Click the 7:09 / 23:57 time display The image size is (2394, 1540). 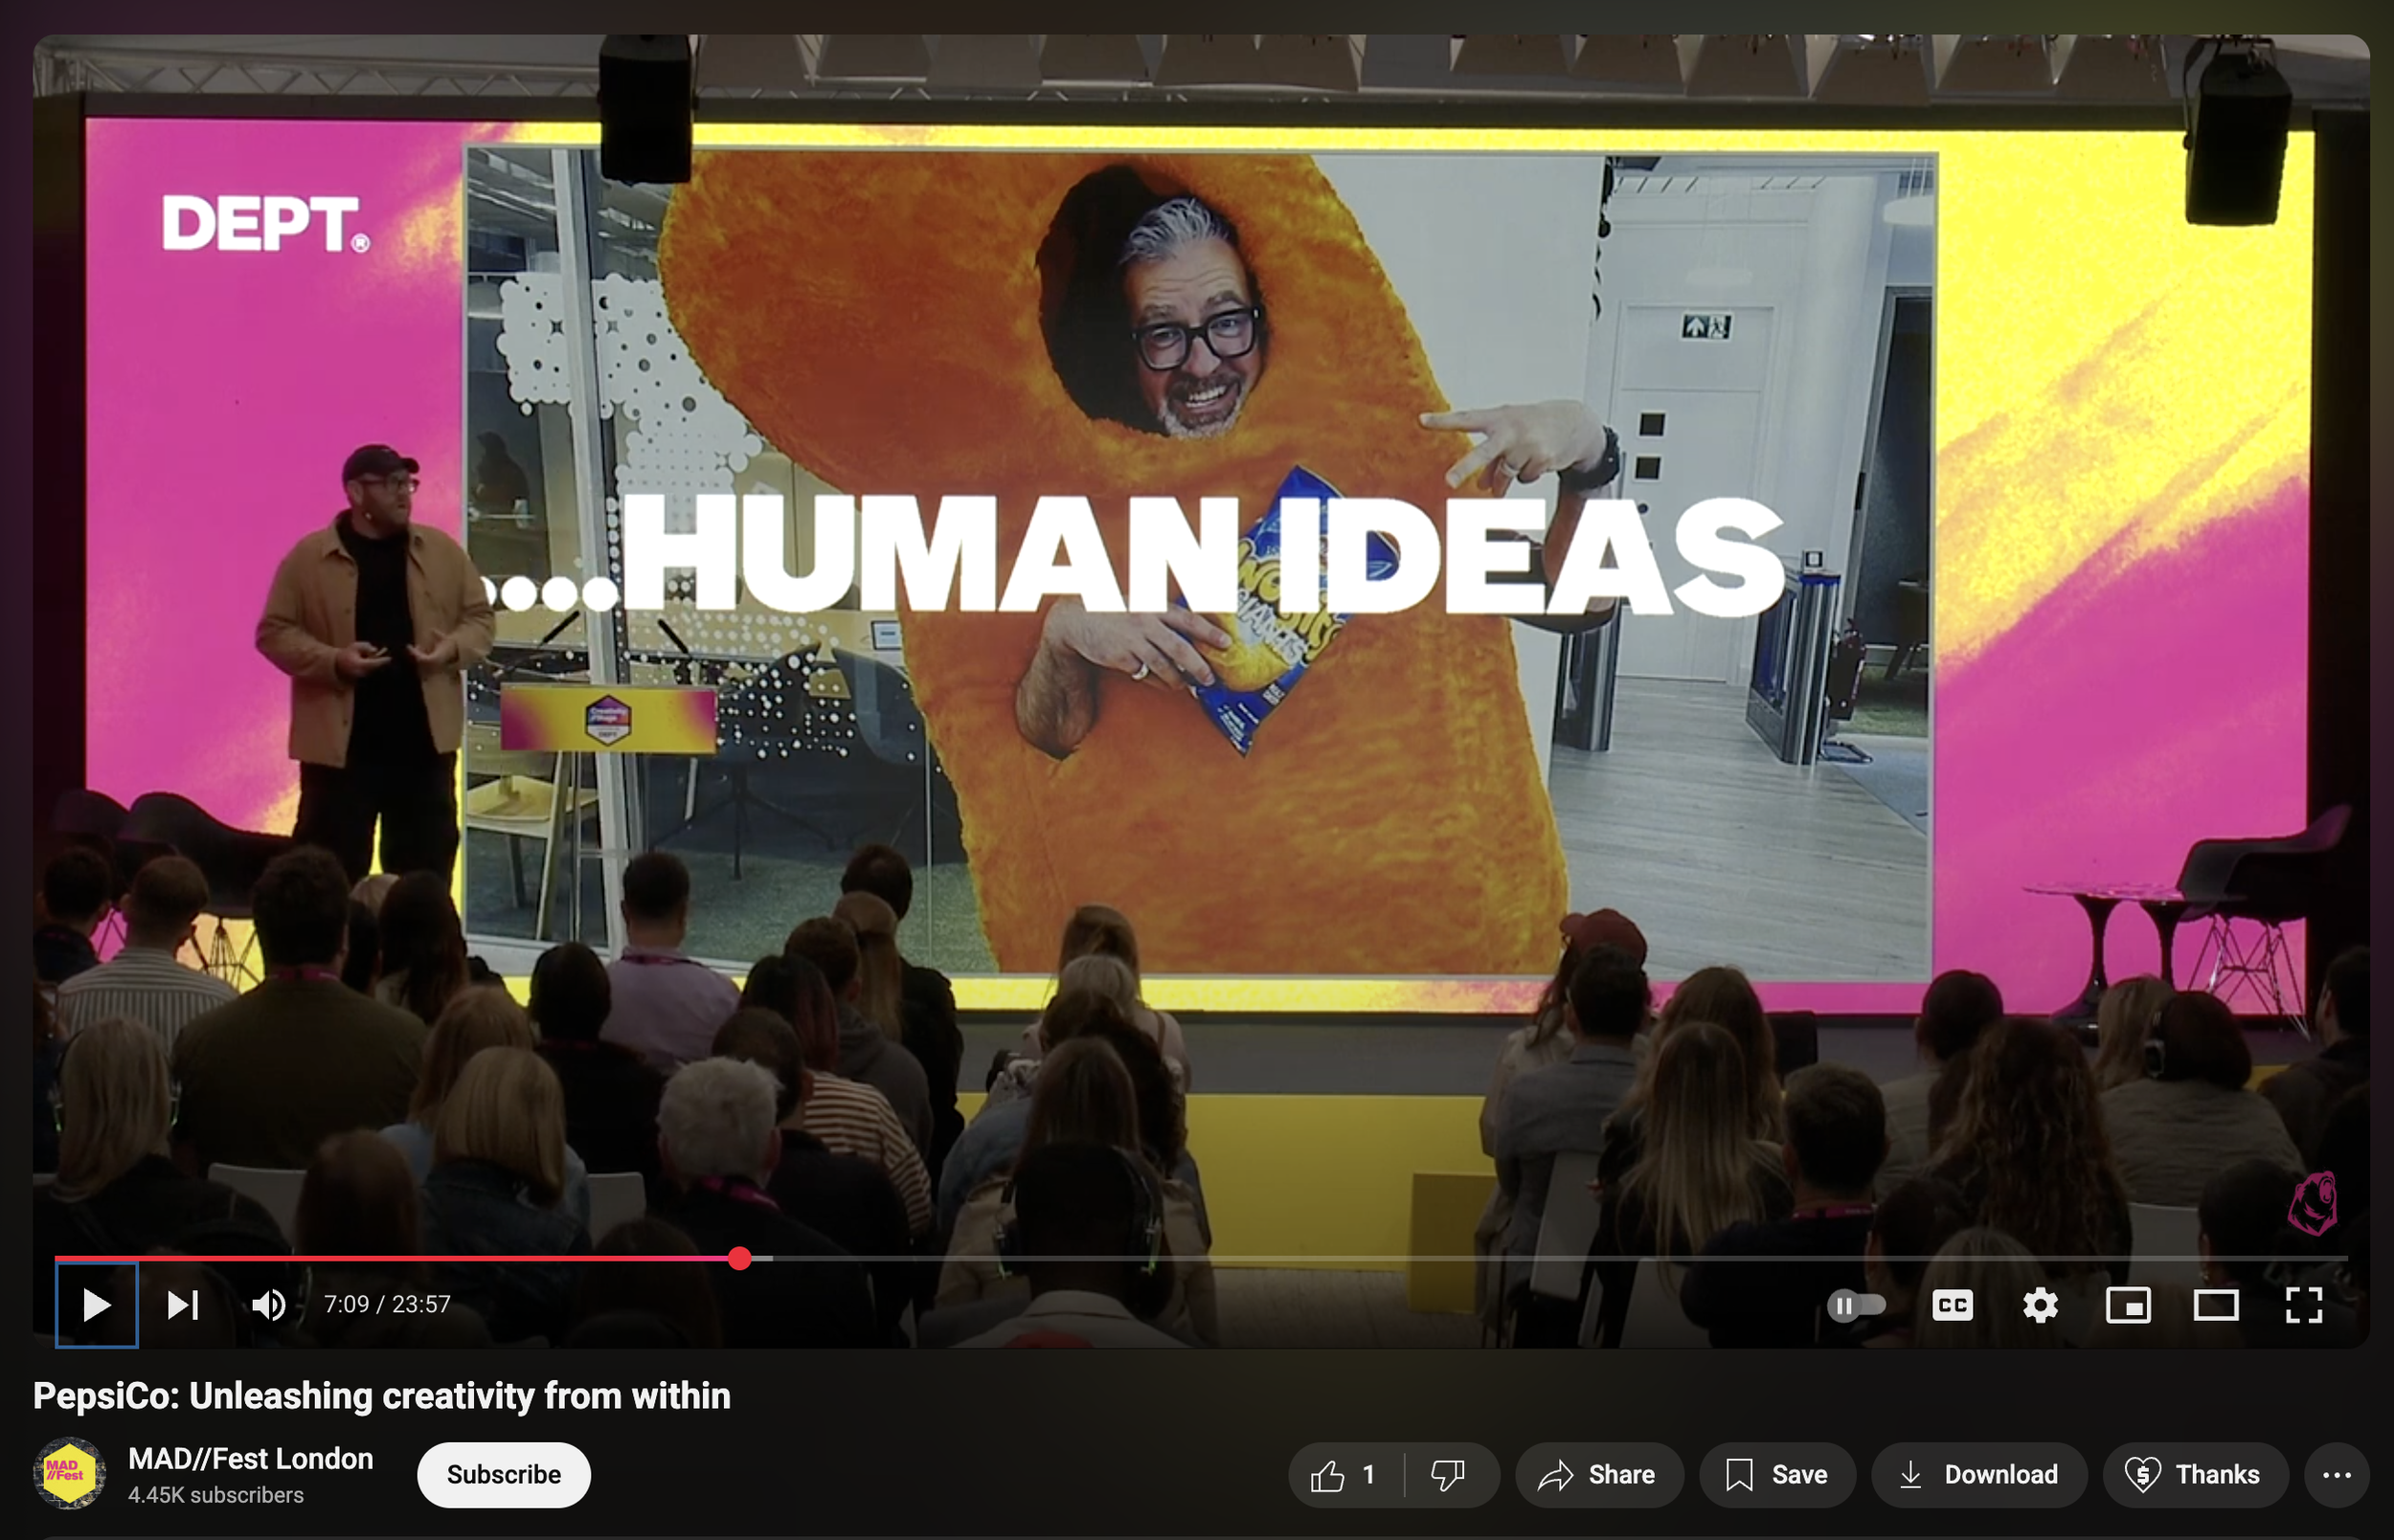(387, 1305)
